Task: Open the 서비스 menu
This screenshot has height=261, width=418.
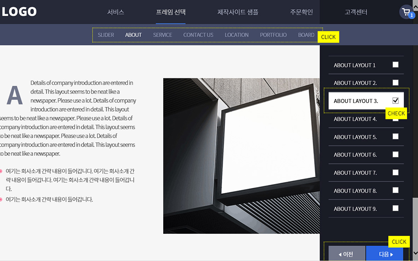Action: pyautogui.click(x=116, y=12)
